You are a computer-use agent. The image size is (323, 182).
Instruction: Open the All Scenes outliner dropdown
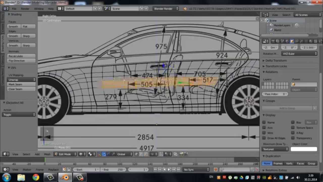308,15
